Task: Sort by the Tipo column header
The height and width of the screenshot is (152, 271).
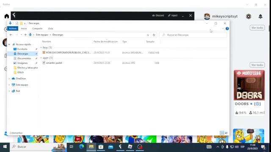Action: [x=124, y=41]
